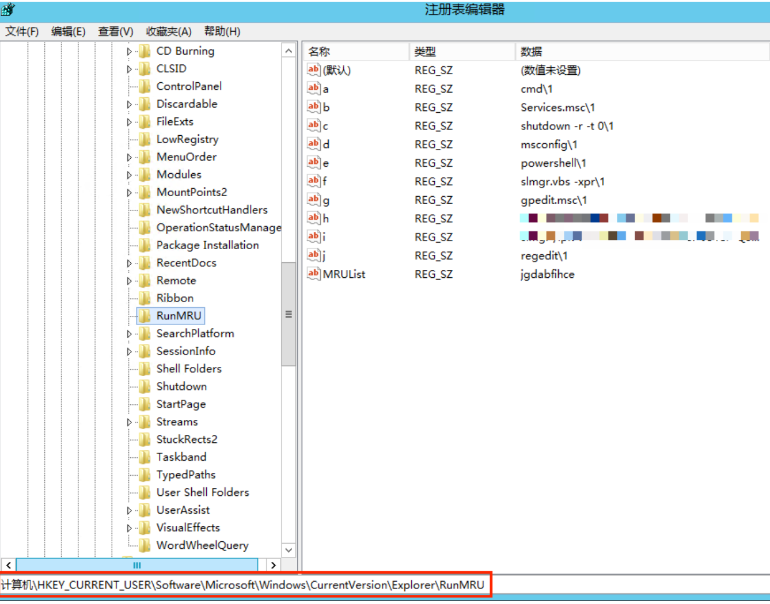
Task: Expand the CLSID tree node
Action: click(x=129, y=69)
